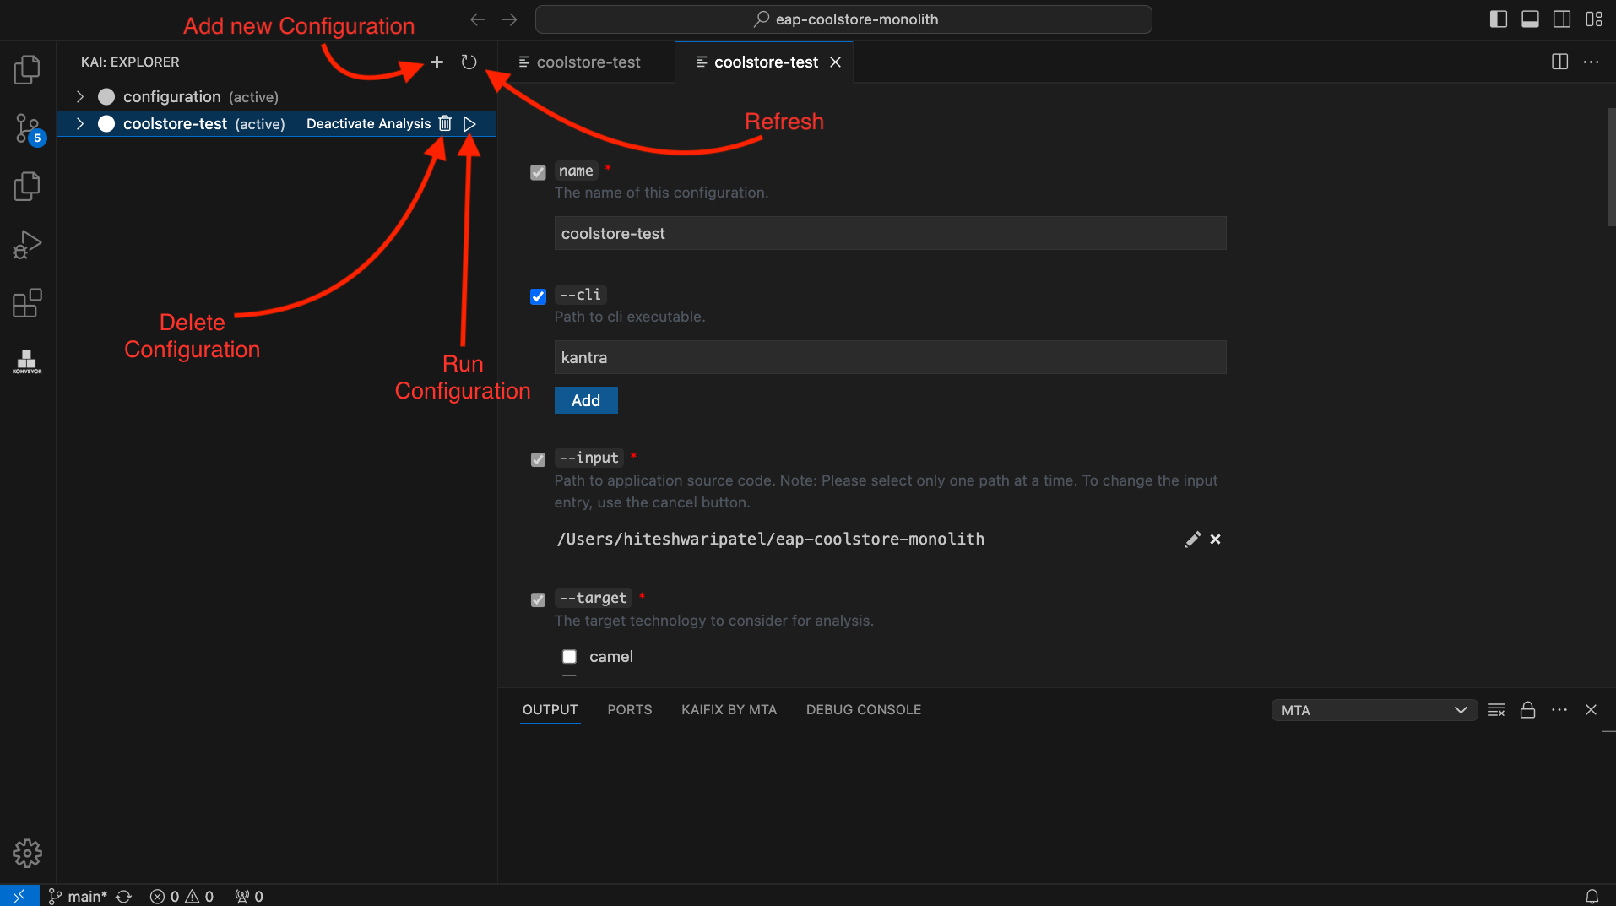Toggle the bottom panel layout icon

click(x=1530, y=19)
